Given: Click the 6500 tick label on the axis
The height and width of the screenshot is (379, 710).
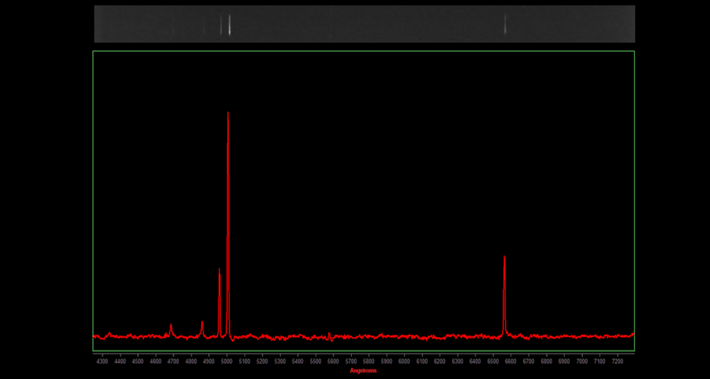Looking at the screenshot, I should tap(493, 361).
